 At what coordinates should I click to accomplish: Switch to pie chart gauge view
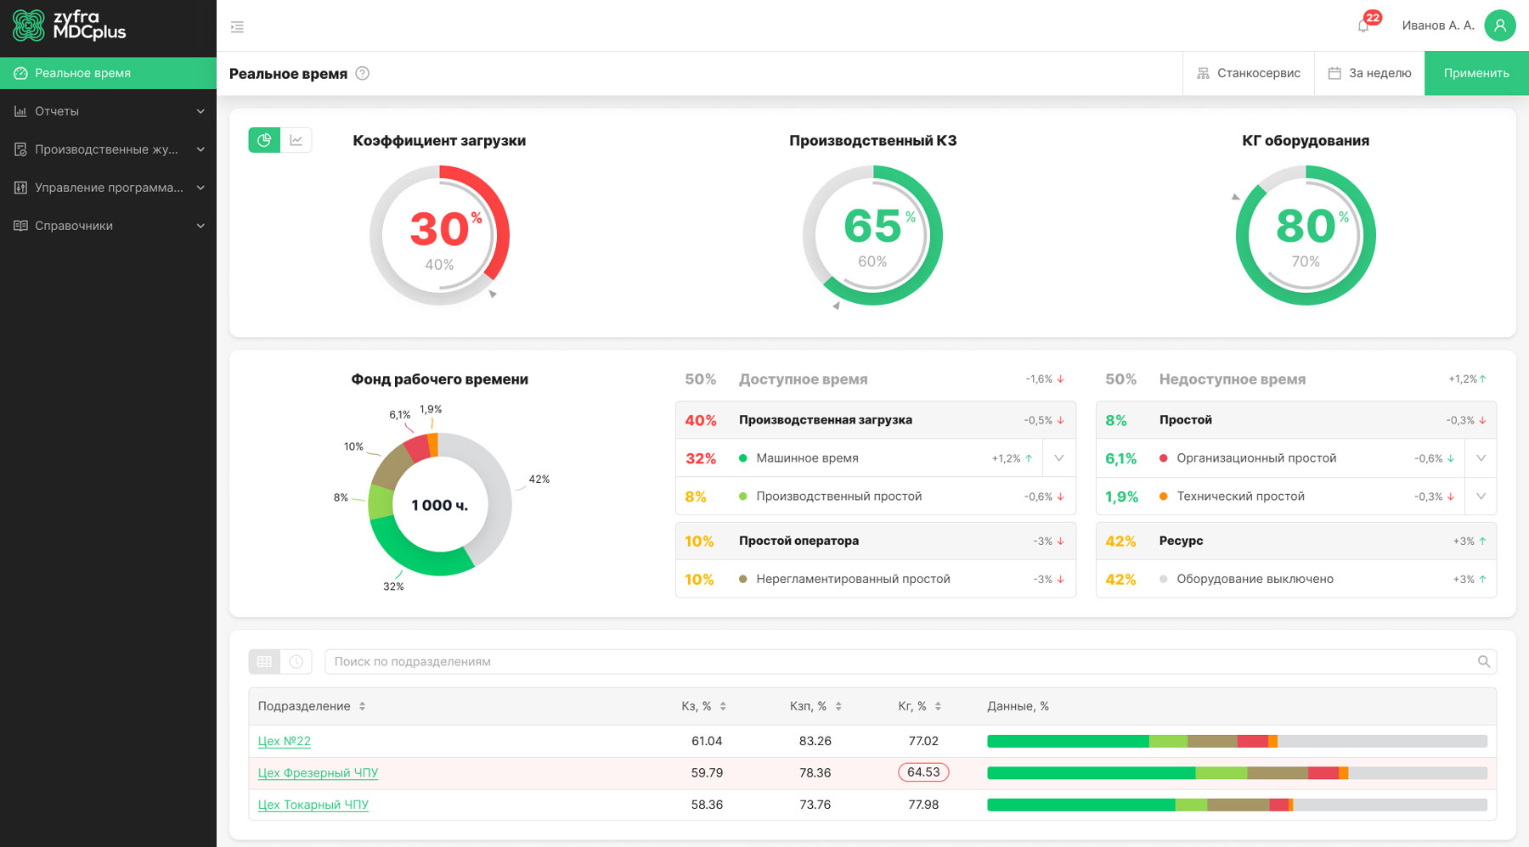tap(264, 140)
